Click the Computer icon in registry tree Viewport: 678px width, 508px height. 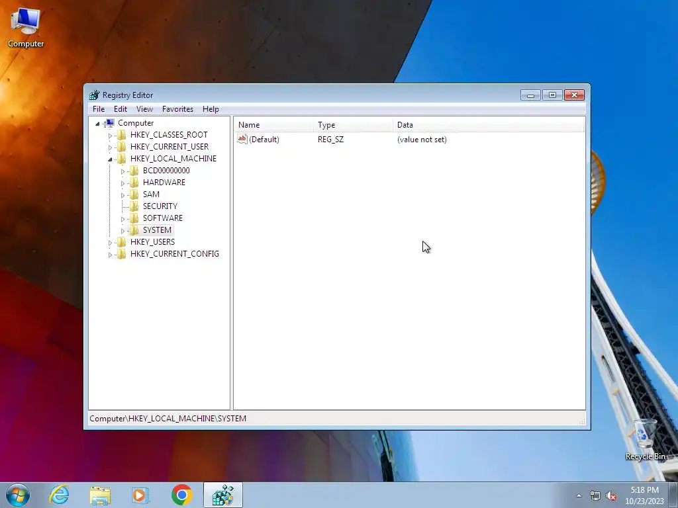(x=110, y=123)
